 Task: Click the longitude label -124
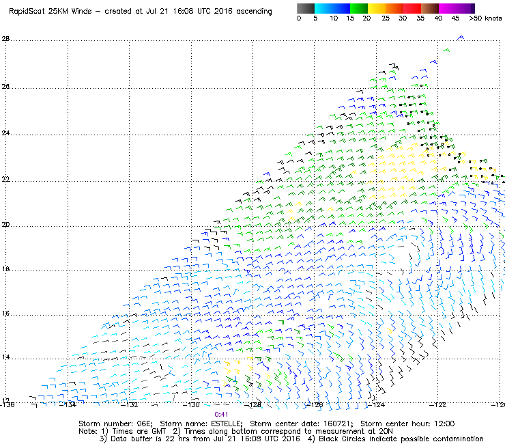click(376, 404)
